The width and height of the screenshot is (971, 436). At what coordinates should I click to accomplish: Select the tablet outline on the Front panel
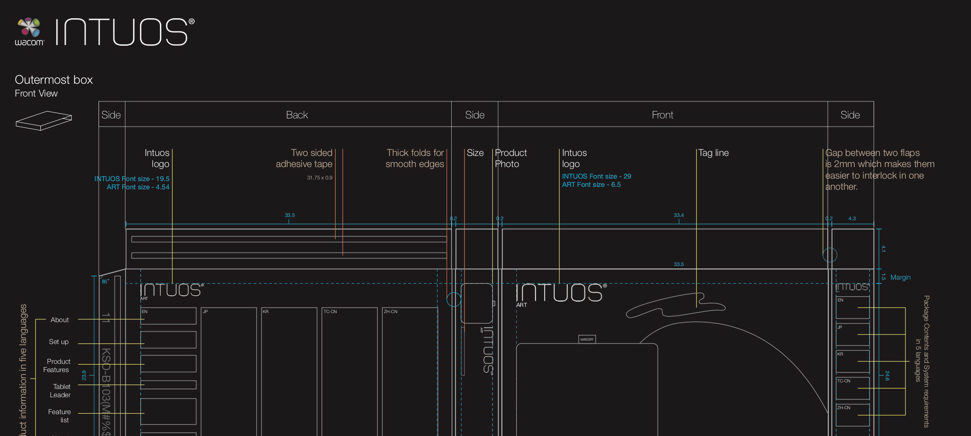(587, 389)
